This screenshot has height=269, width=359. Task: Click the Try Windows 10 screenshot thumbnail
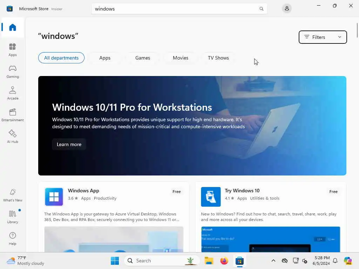(x=271, y=239)
